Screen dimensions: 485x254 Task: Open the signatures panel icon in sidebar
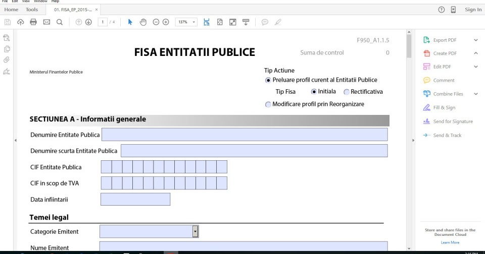coord(7,72)
